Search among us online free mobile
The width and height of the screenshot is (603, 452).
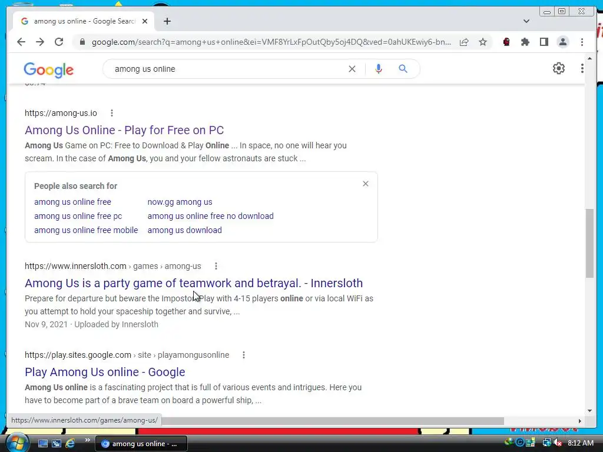(86, 230)
